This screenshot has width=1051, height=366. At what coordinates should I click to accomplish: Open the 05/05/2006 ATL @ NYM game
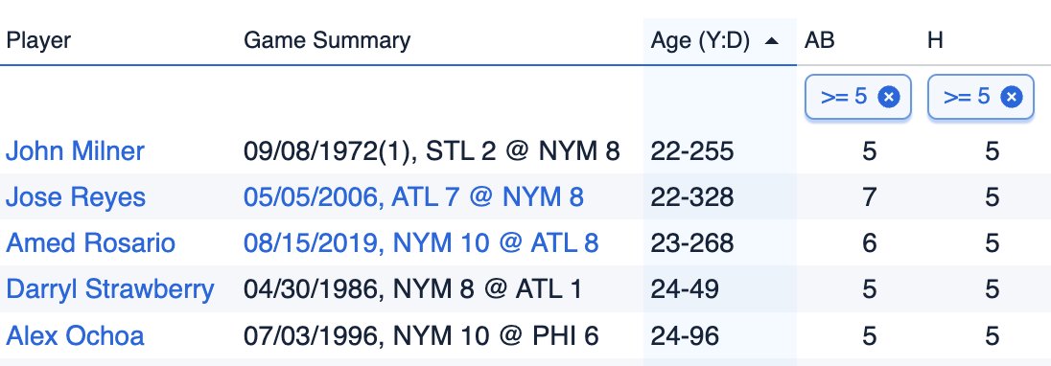[x=413, y=196]
